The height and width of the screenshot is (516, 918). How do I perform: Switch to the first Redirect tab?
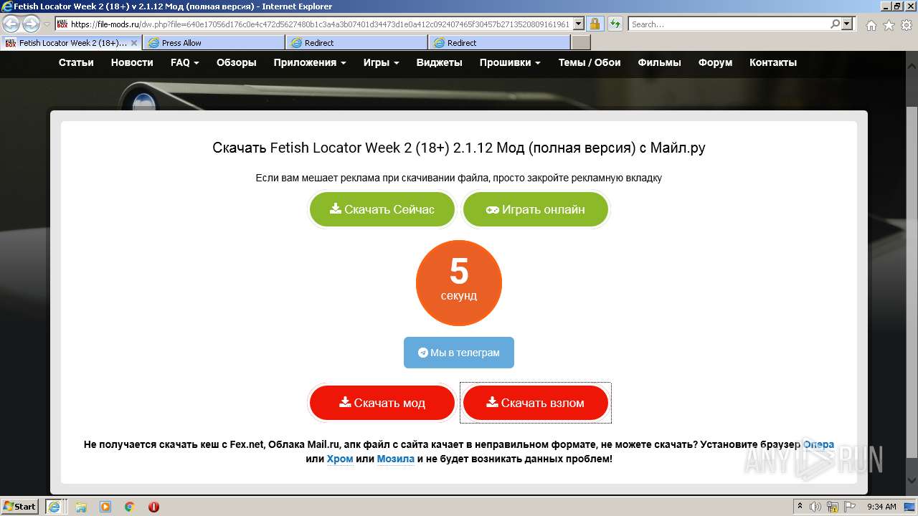tap(356, 43)
